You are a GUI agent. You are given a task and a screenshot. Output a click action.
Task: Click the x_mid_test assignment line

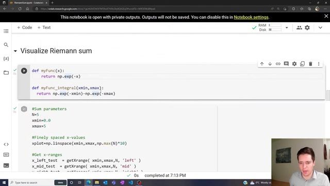click(x=84, y=166)
